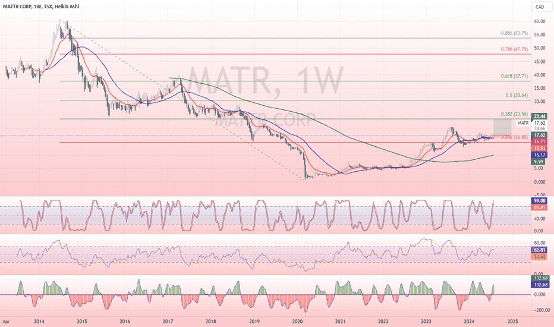This screenshot has width=554, height=327.
Task: Click the MATR symbol price label
Action: [523, 123]
